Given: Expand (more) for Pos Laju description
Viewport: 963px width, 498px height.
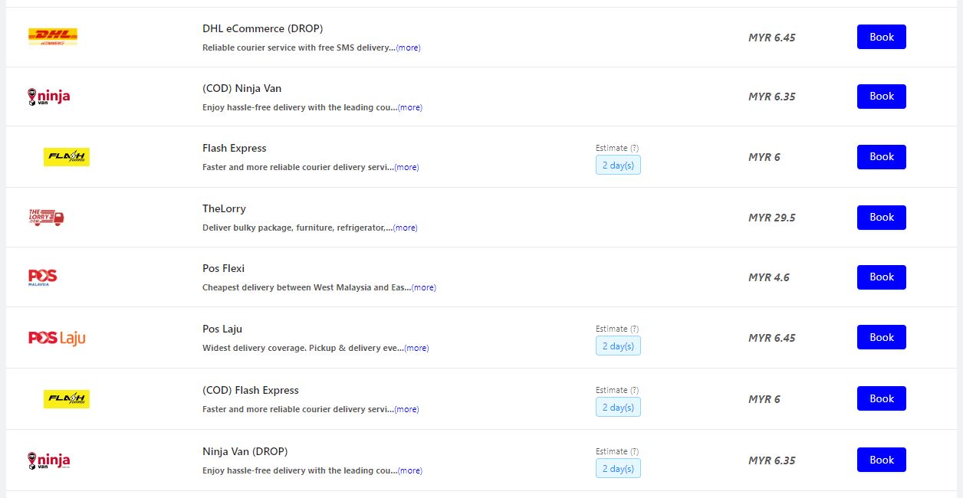Looking at the screenshot, I should (416, 348).
